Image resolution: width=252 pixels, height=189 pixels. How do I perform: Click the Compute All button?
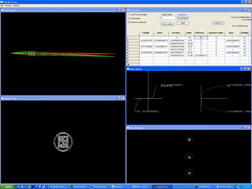[x=218, y=23]
